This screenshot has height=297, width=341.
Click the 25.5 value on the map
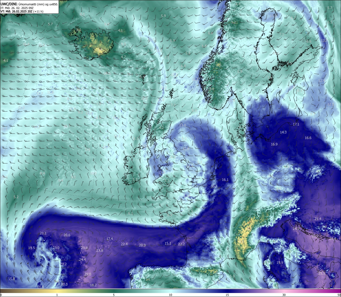click(x=322, y=274)
